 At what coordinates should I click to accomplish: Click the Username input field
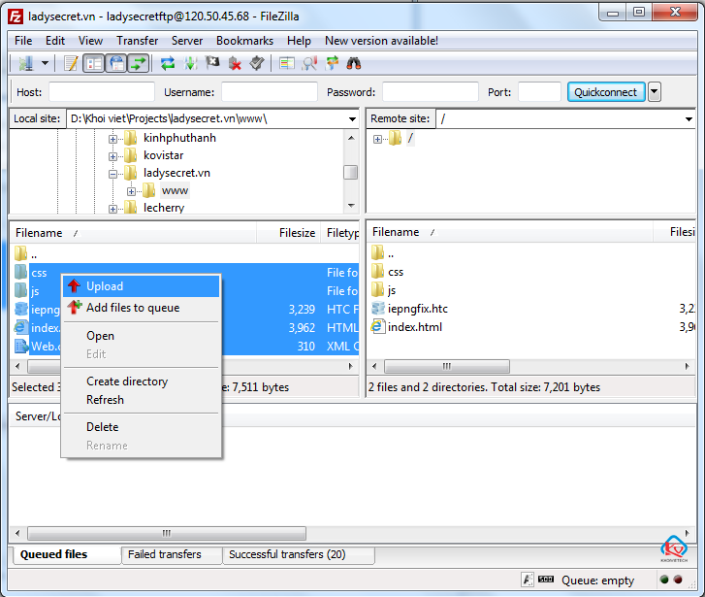(x=270, y=92)
